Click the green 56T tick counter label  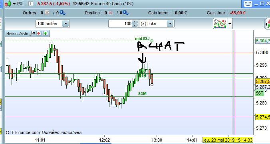(x=260, y=93)
